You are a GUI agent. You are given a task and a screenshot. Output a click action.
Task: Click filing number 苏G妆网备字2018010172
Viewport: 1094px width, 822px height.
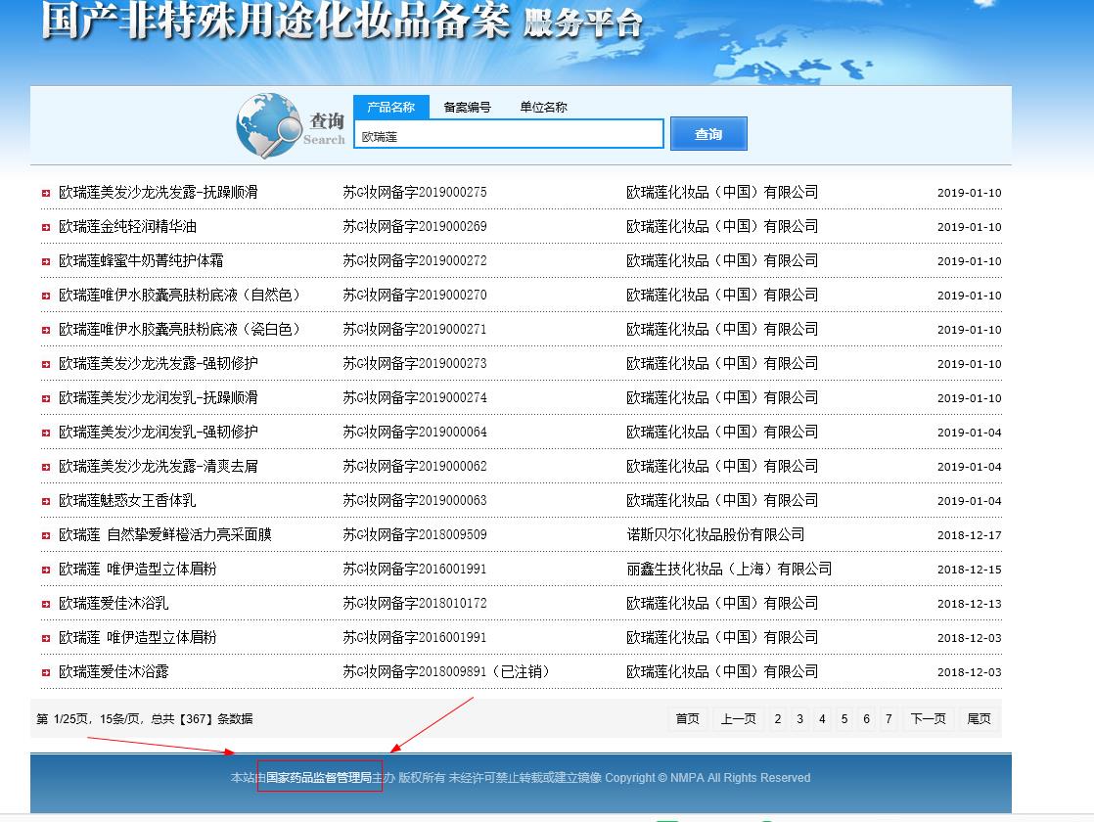[x=415, y=603]
